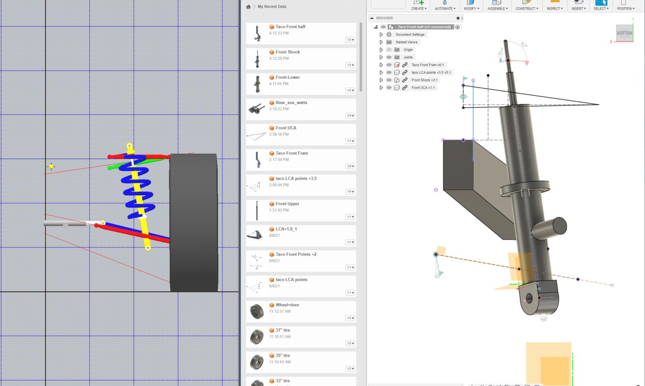Expand the Taco Front Fram v6:1 node

[x=381, y=65]
